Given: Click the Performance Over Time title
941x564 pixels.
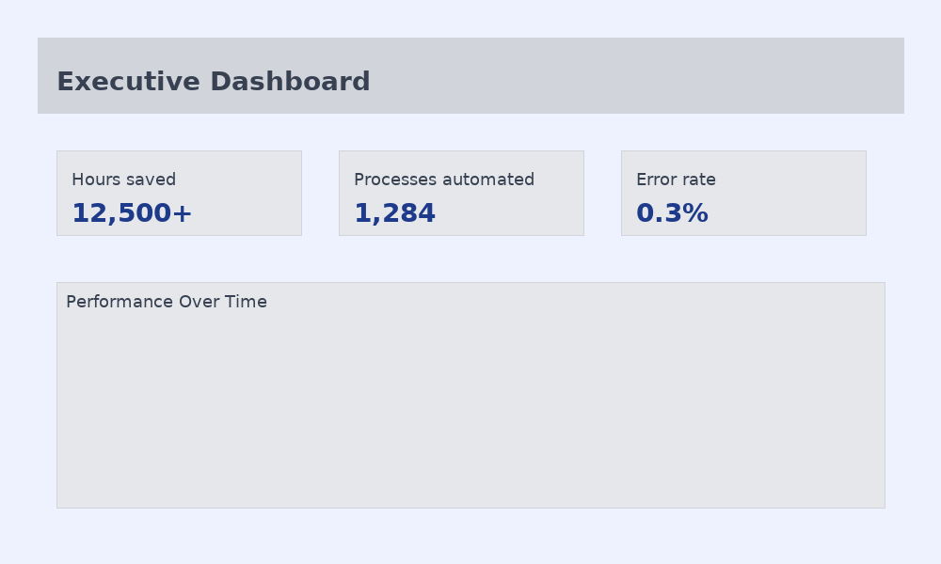Looking at the screenshot, I should coord(166,302).
